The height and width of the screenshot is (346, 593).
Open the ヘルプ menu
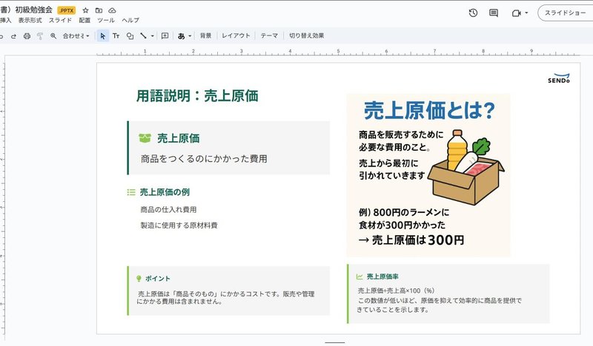(130, 21)
